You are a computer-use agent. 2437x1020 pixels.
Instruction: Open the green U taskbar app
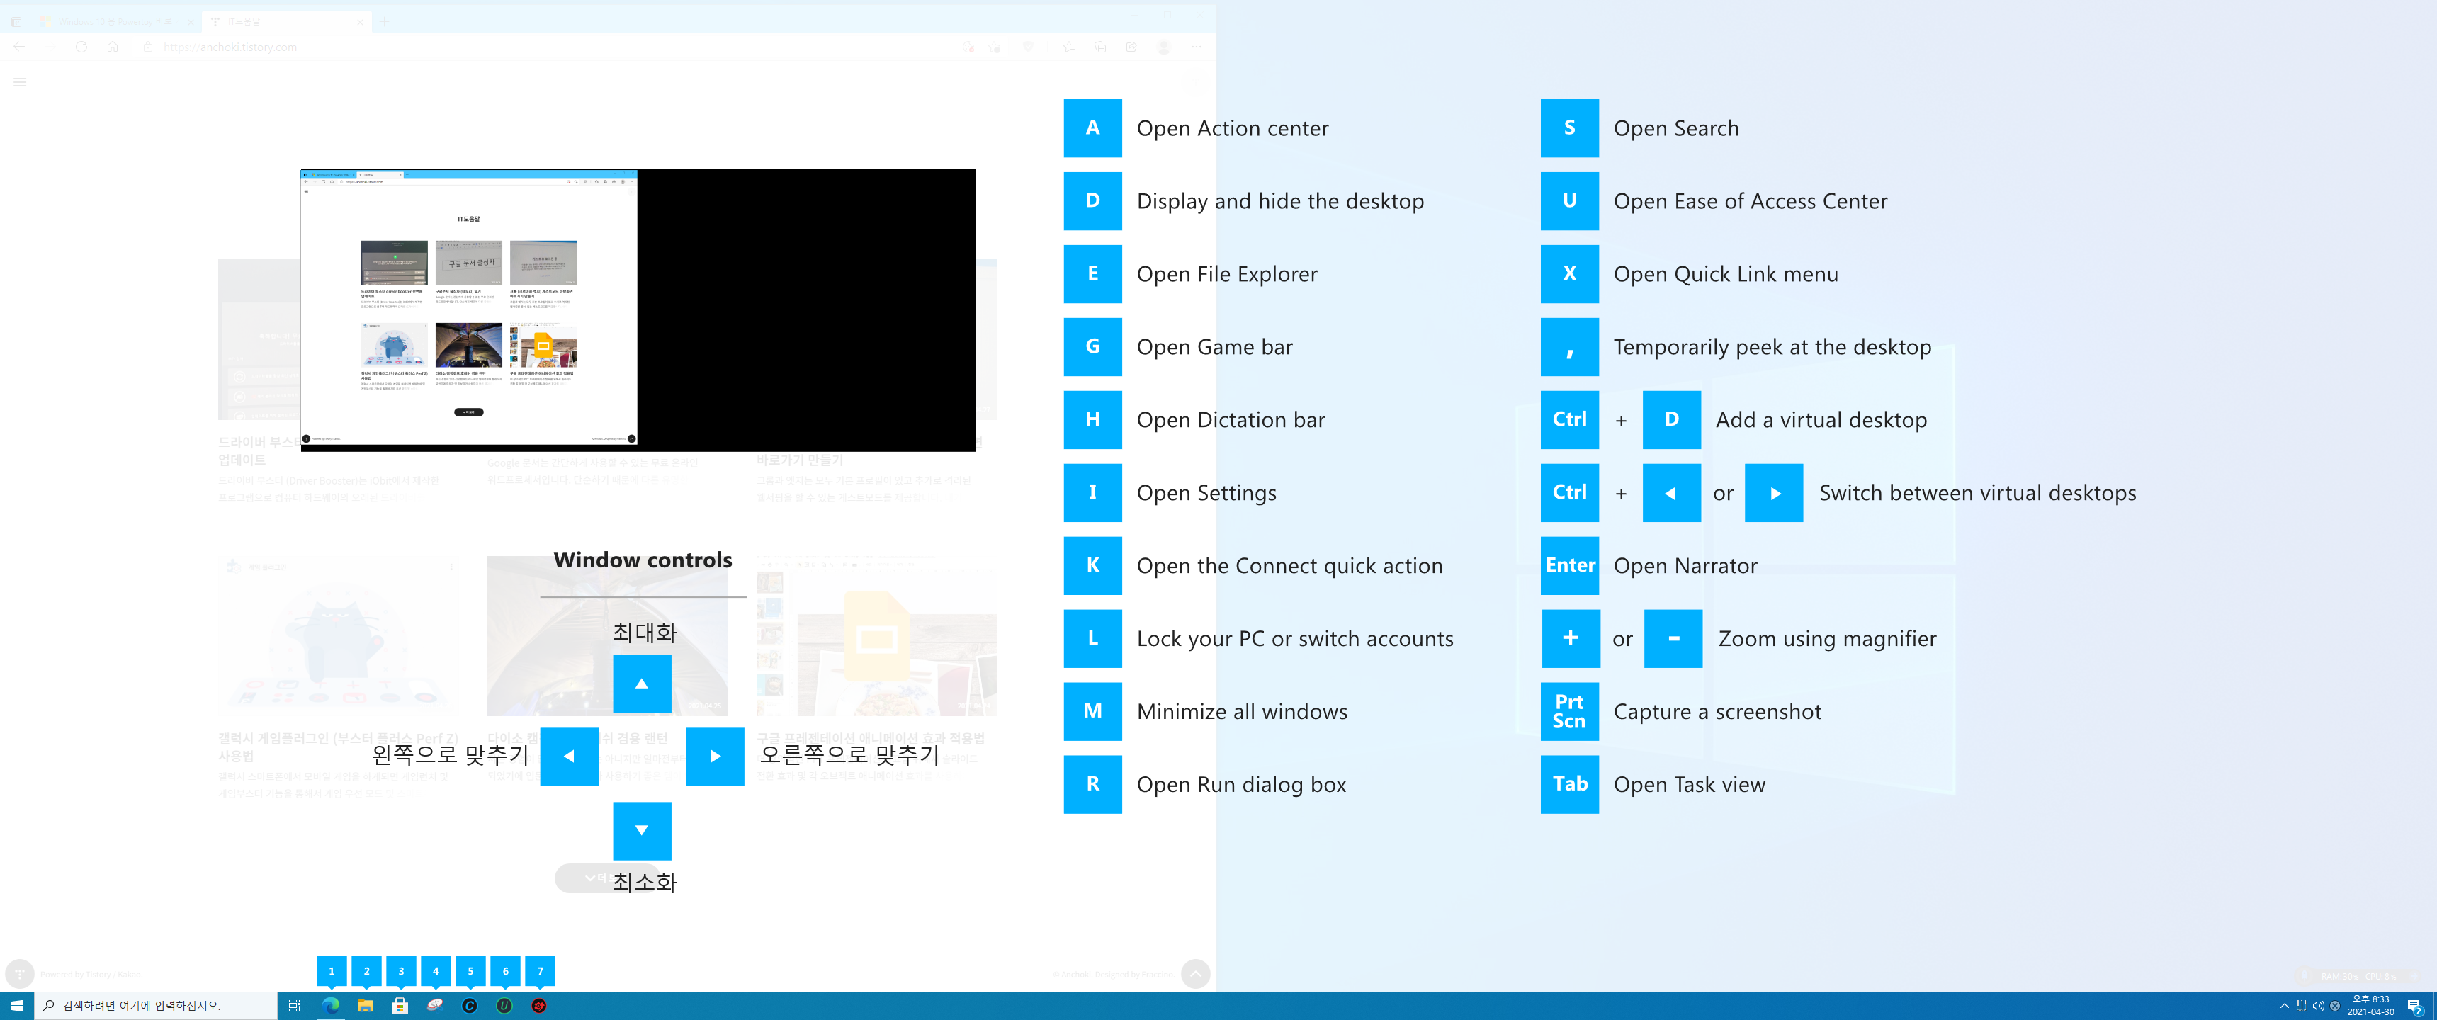[504, 1006]
